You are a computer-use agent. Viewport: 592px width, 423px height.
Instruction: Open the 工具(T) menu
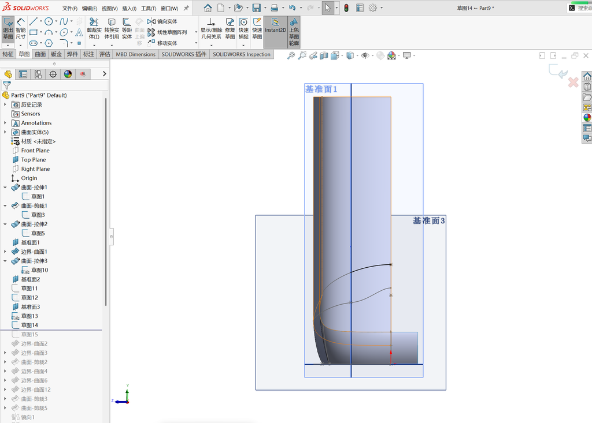click(x=149, y=8)
